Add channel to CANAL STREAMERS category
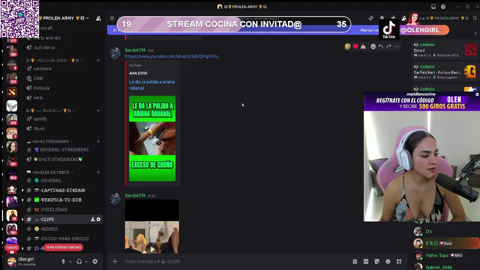Viewport: 480px width, 270px height. tap(98, 141)
